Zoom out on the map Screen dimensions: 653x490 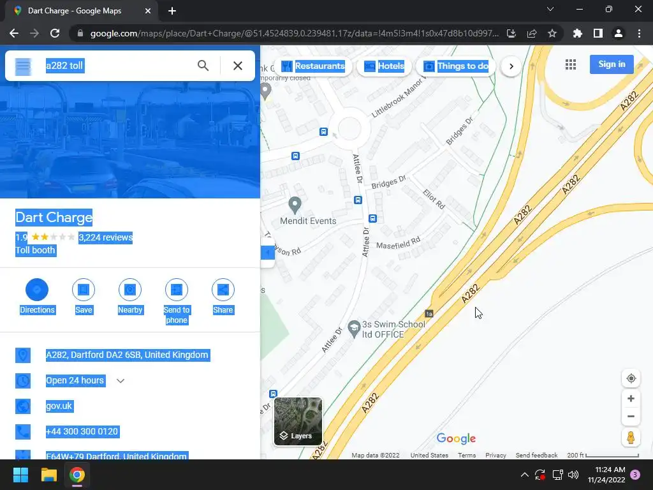coord(631,416)
